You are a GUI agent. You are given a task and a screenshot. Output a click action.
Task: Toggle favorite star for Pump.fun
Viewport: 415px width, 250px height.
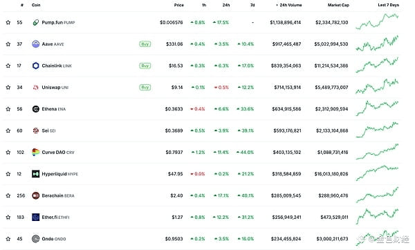click(8, 23)
